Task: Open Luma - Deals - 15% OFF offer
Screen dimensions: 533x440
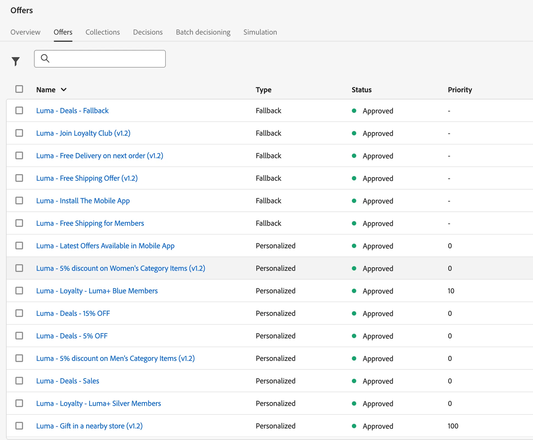Action: (x=73, y=313)
